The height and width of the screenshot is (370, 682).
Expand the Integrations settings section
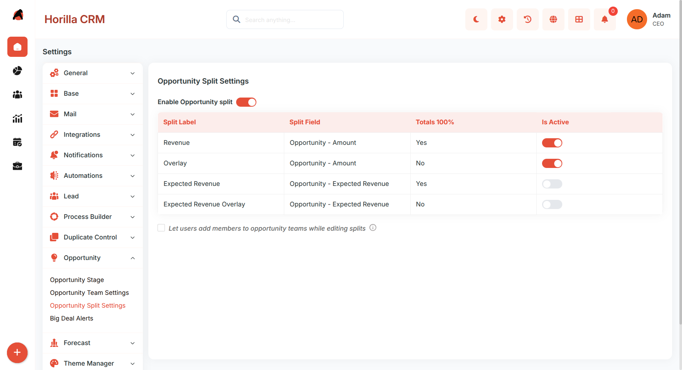(x=93, y=135)
